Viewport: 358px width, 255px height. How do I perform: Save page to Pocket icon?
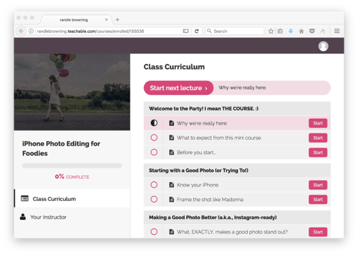pos(312,31)
